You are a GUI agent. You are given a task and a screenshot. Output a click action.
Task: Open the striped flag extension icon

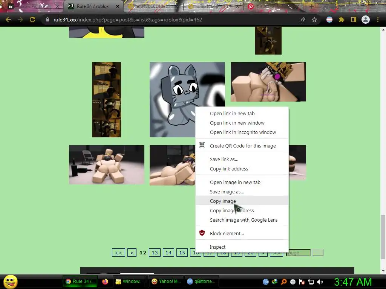[x=329, y=20]
